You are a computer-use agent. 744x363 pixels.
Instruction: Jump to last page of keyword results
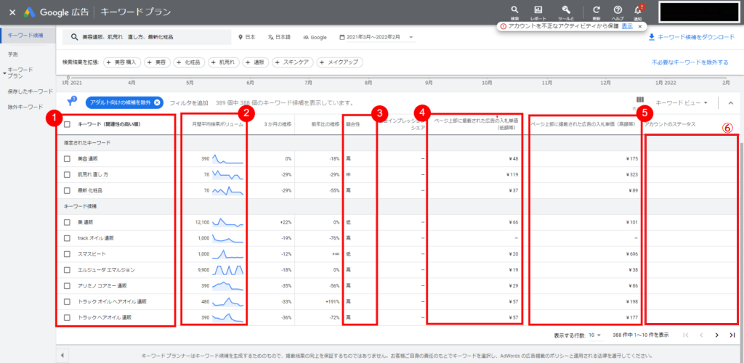[732, 335]
